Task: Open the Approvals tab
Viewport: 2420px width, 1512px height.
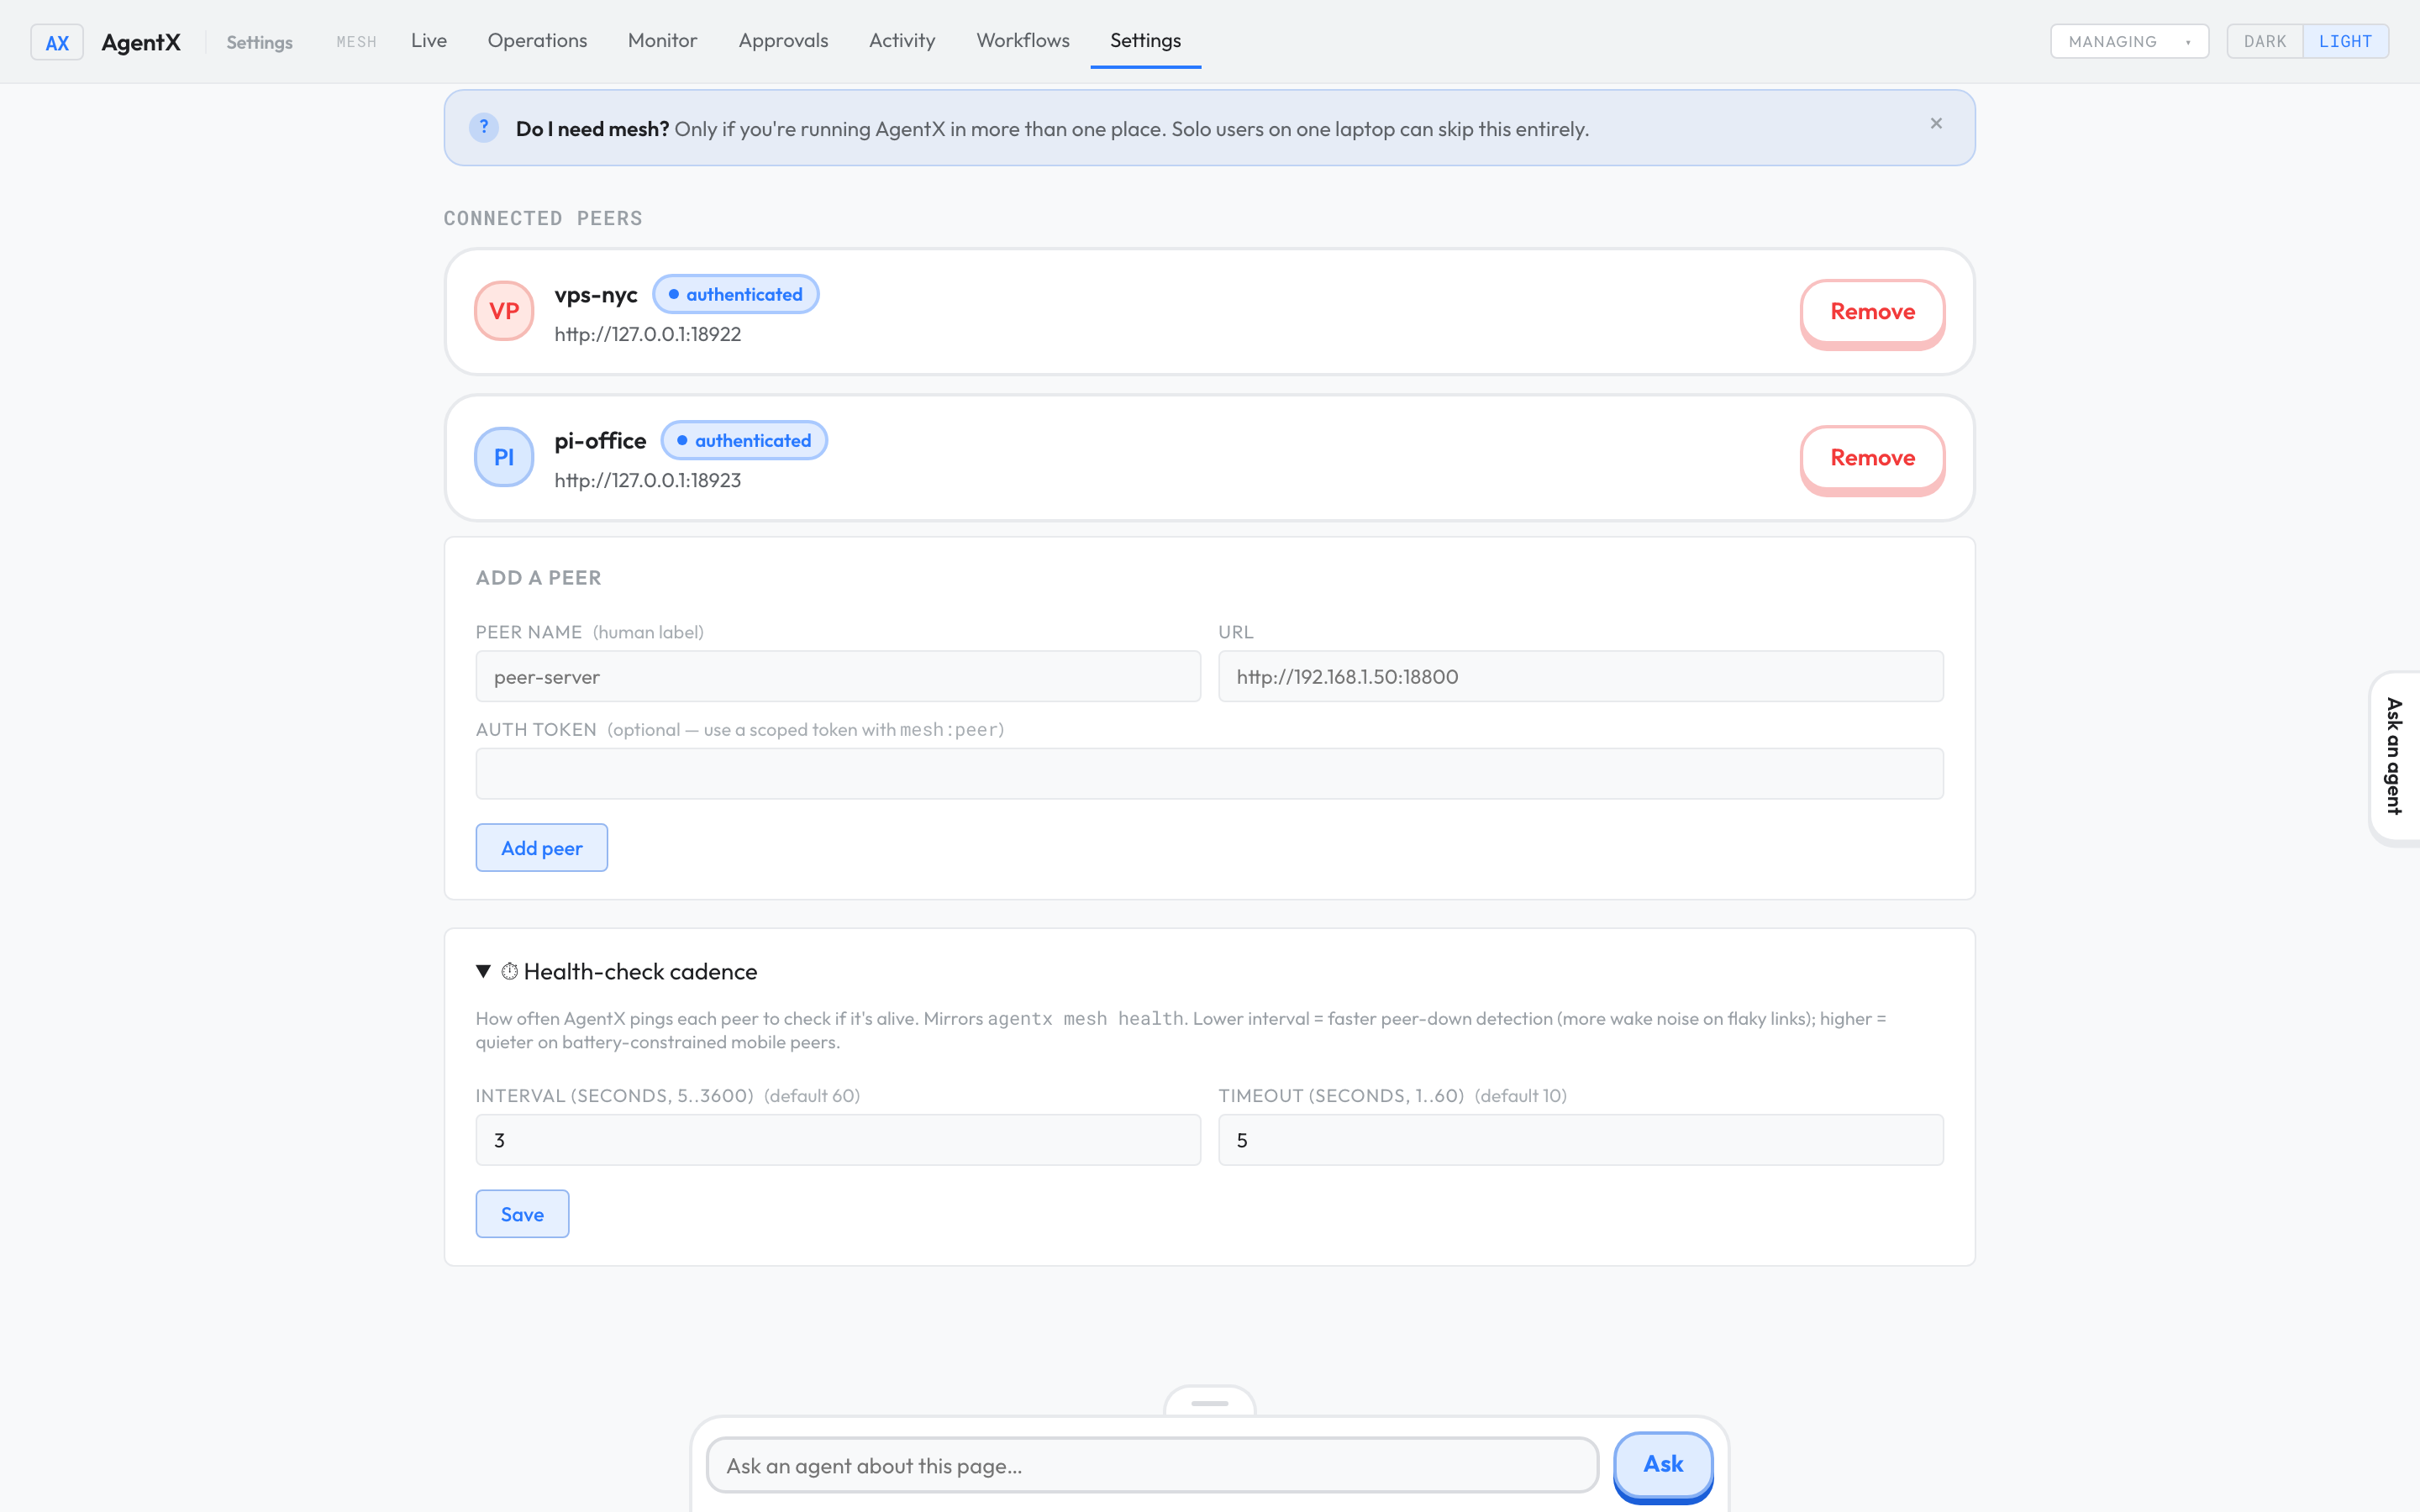Action: (x=783, y=41)
